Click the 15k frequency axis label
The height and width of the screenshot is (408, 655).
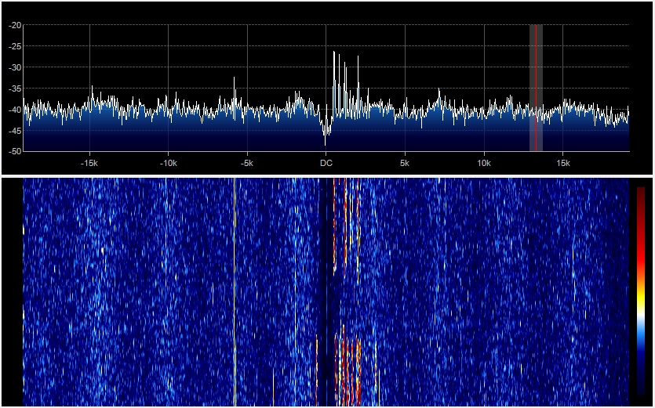562,163
